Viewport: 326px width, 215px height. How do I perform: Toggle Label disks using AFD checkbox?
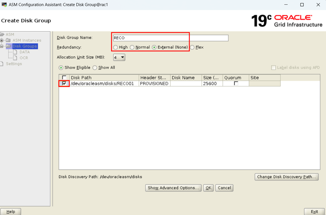[274, 68]
